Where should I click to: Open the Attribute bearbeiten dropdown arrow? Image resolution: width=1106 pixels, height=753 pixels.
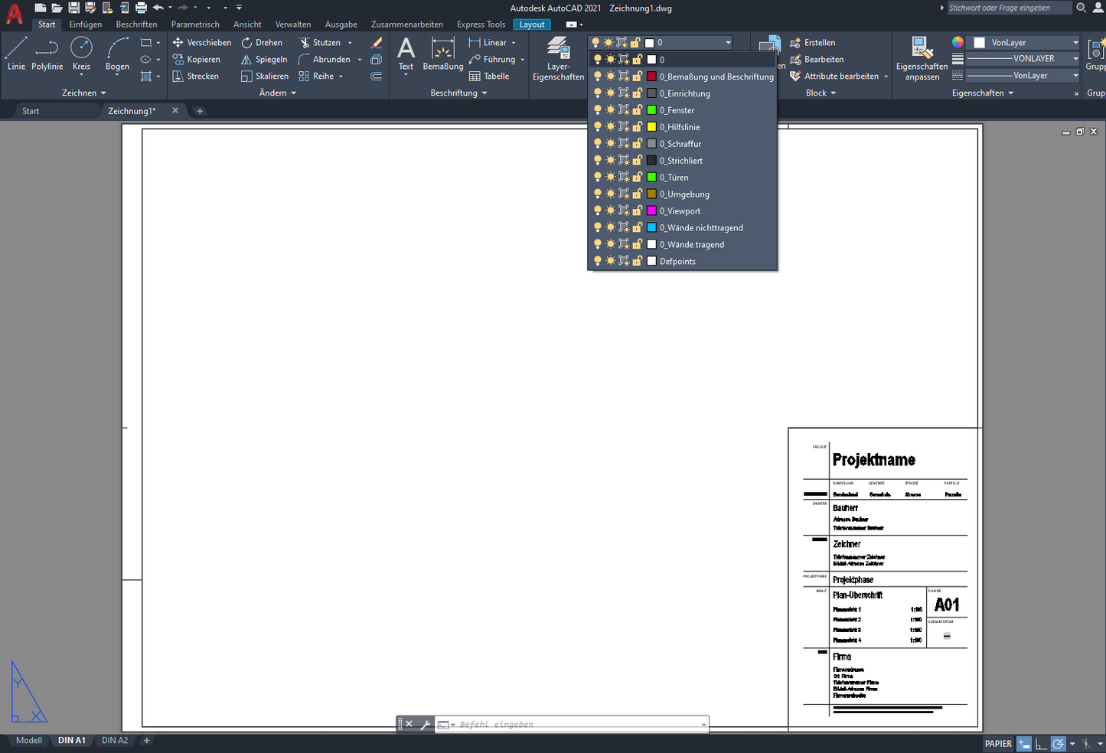tap(886, 77)
